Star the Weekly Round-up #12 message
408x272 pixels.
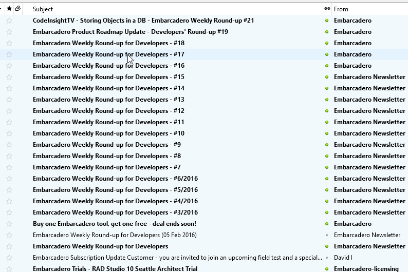coord(9,111)
